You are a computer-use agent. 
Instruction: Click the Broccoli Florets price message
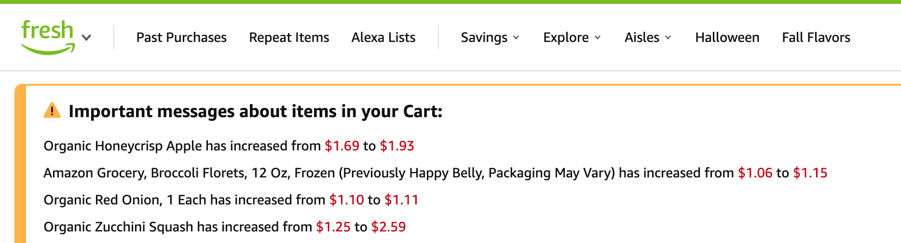point(386,173)
